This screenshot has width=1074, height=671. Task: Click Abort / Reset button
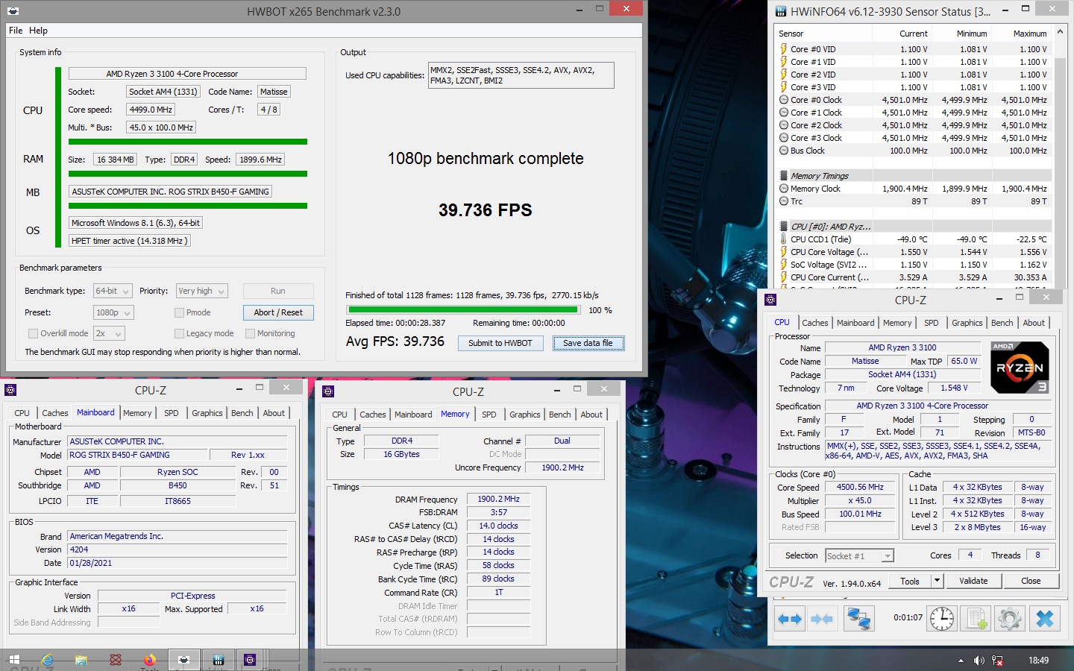278,312
